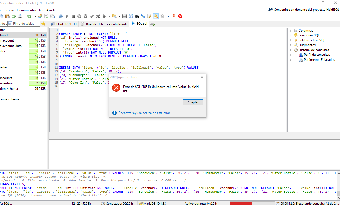Screen dimensions: 340x205
Task: Click the red query progress bar
Action: coord(241,203)
